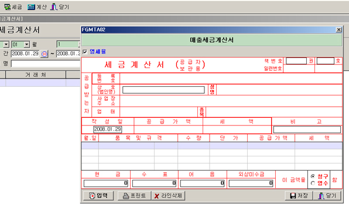Click the 계산 calculator toolbar icon
This screenshot has height=215, width=349.
click(x=31, y=7)
